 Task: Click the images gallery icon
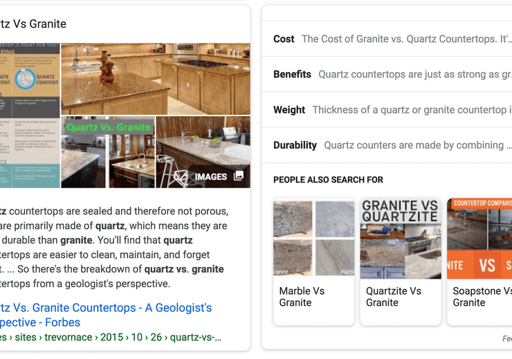[239, 176]
